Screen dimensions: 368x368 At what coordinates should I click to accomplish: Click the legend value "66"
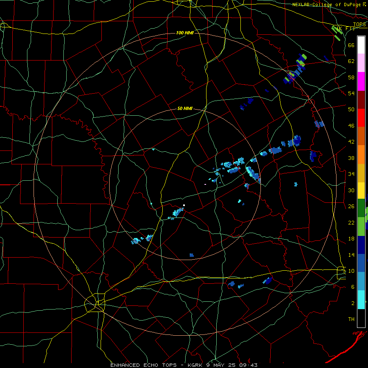(351, 45)
